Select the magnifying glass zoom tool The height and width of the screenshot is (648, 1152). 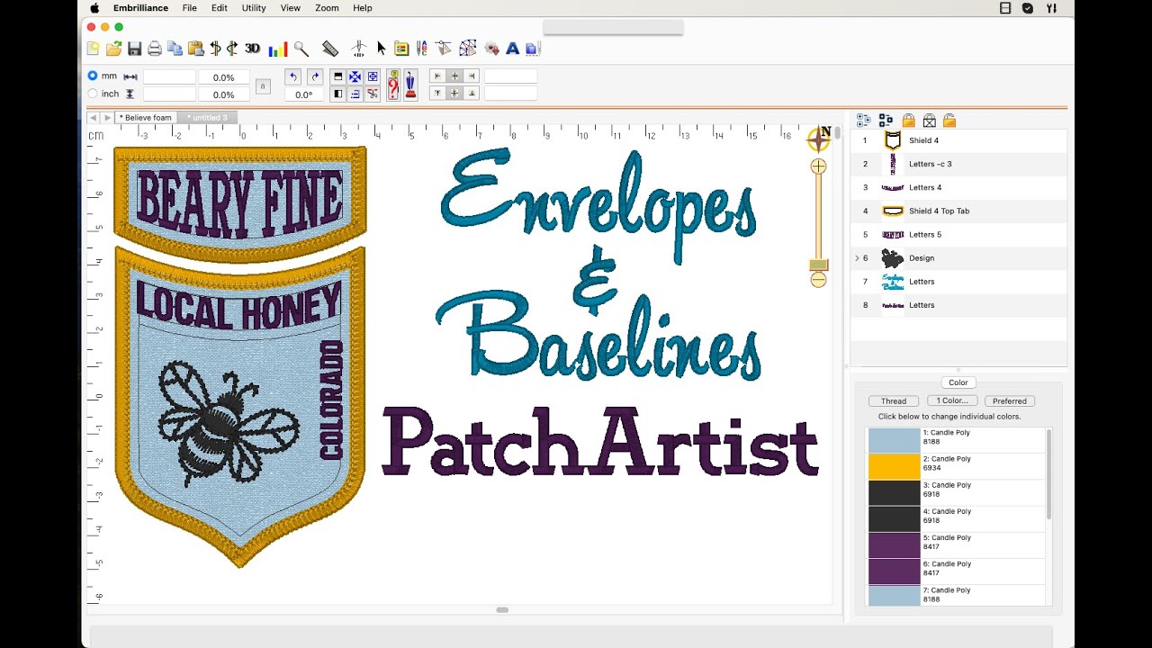tap(301, 49)
